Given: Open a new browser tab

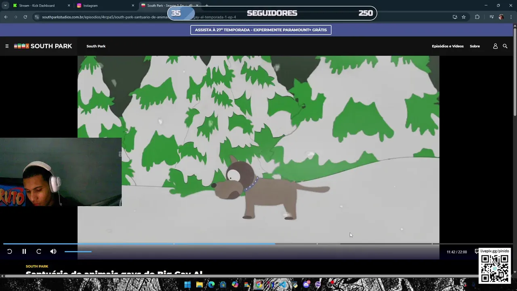Looking at the screenshot, I should (206, 6).
